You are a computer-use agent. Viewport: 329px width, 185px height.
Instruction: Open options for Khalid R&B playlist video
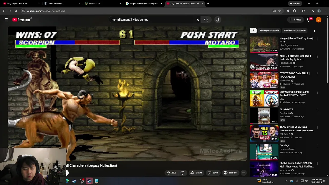pyautogui.click(x=317, y=164)
